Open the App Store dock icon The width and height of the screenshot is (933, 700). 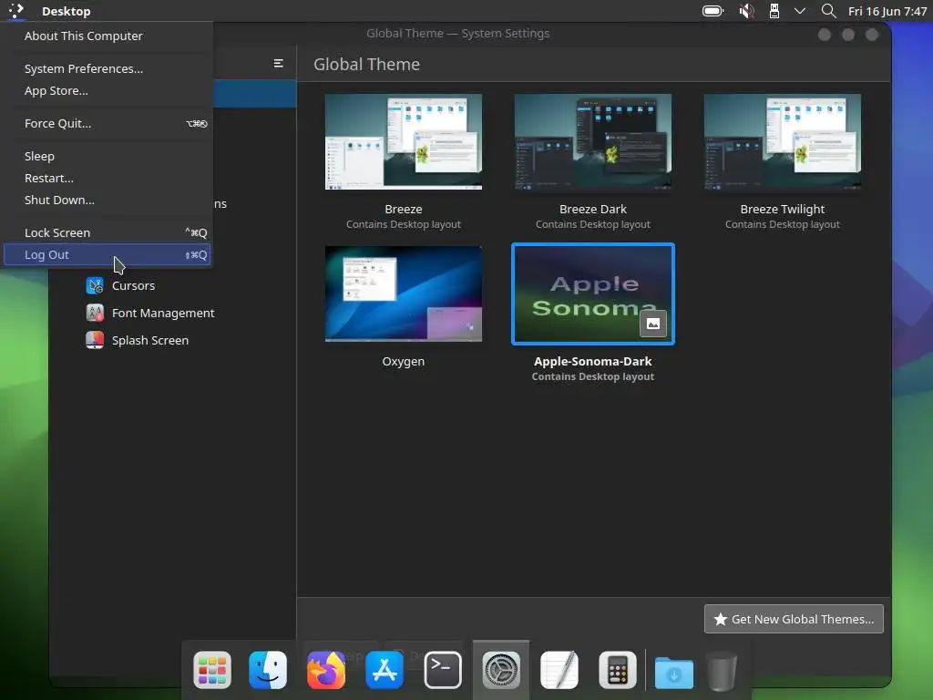(x=384, y=670)
